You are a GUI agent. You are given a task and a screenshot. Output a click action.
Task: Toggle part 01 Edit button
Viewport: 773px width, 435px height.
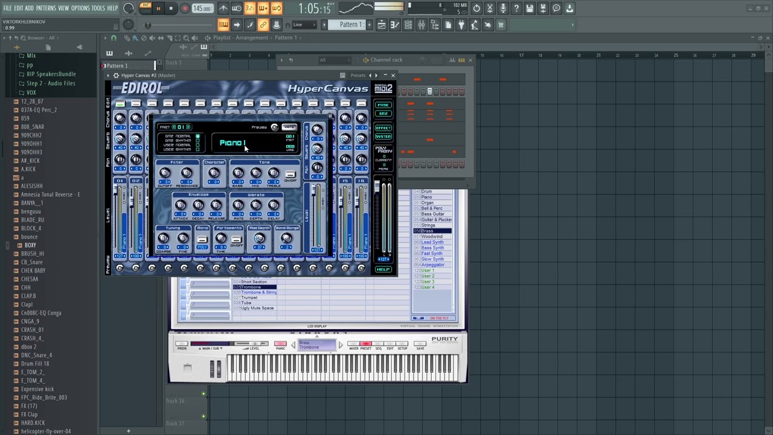click(120, 103)
